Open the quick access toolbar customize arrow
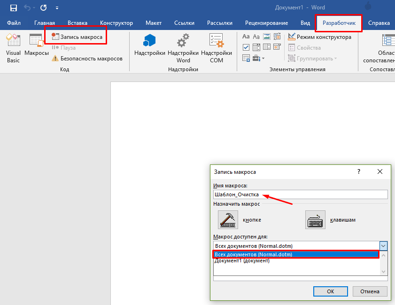This screenshot has height=305, width=395. point(57,8)
